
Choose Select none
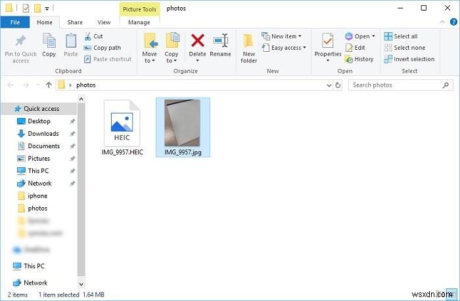(x=405, y=48)
